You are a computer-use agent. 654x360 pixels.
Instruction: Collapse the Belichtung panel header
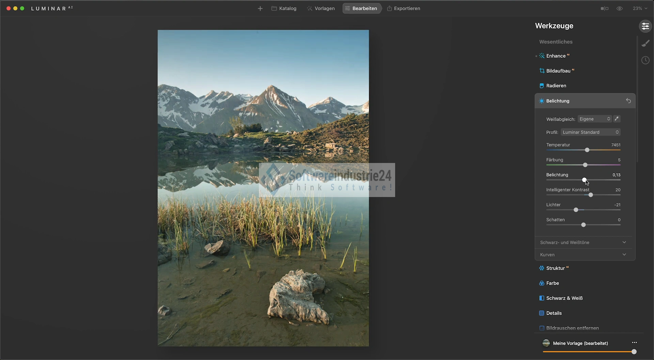pyautogui.click(x=579, y=101)
